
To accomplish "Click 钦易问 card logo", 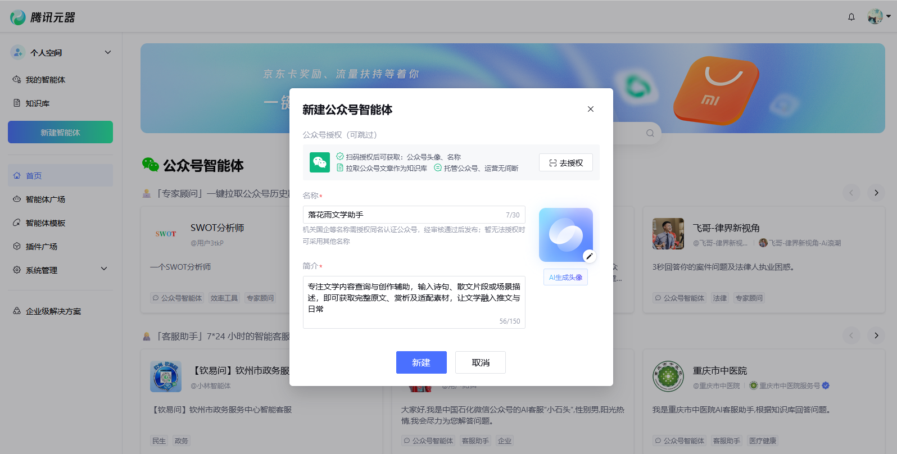I will click(x=166, y=376).
